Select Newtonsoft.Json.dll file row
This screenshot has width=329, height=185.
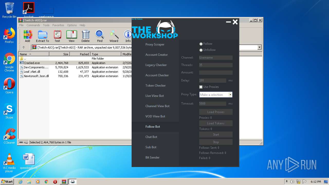pos(75,76)
